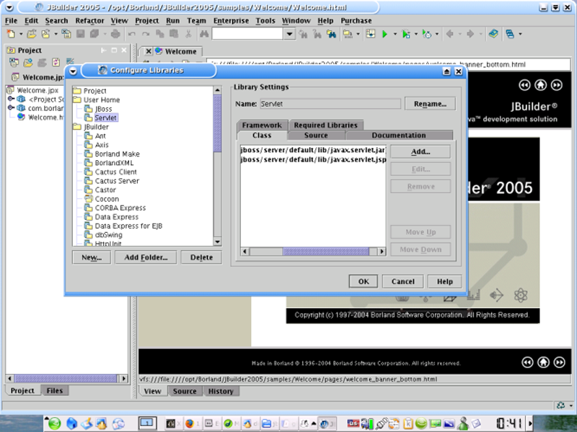Select the CORBA Express library
The width and height of the screenshot is (577, 432).
[120, 208]
